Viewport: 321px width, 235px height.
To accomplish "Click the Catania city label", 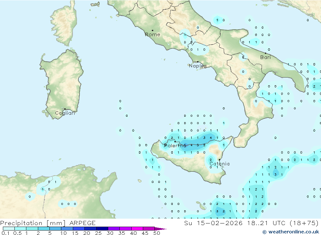I will 220,164.
